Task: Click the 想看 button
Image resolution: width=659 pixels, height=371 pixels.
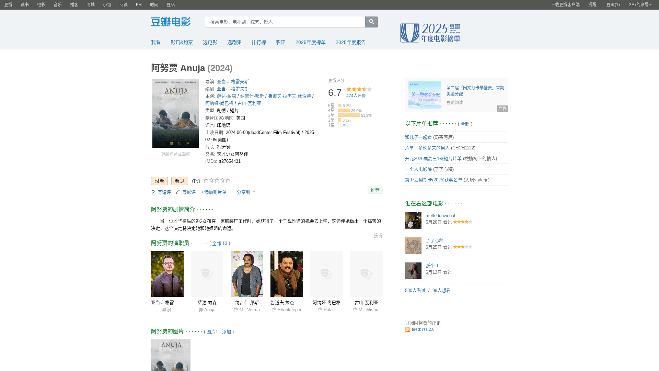Action: [x=160, y=181]
